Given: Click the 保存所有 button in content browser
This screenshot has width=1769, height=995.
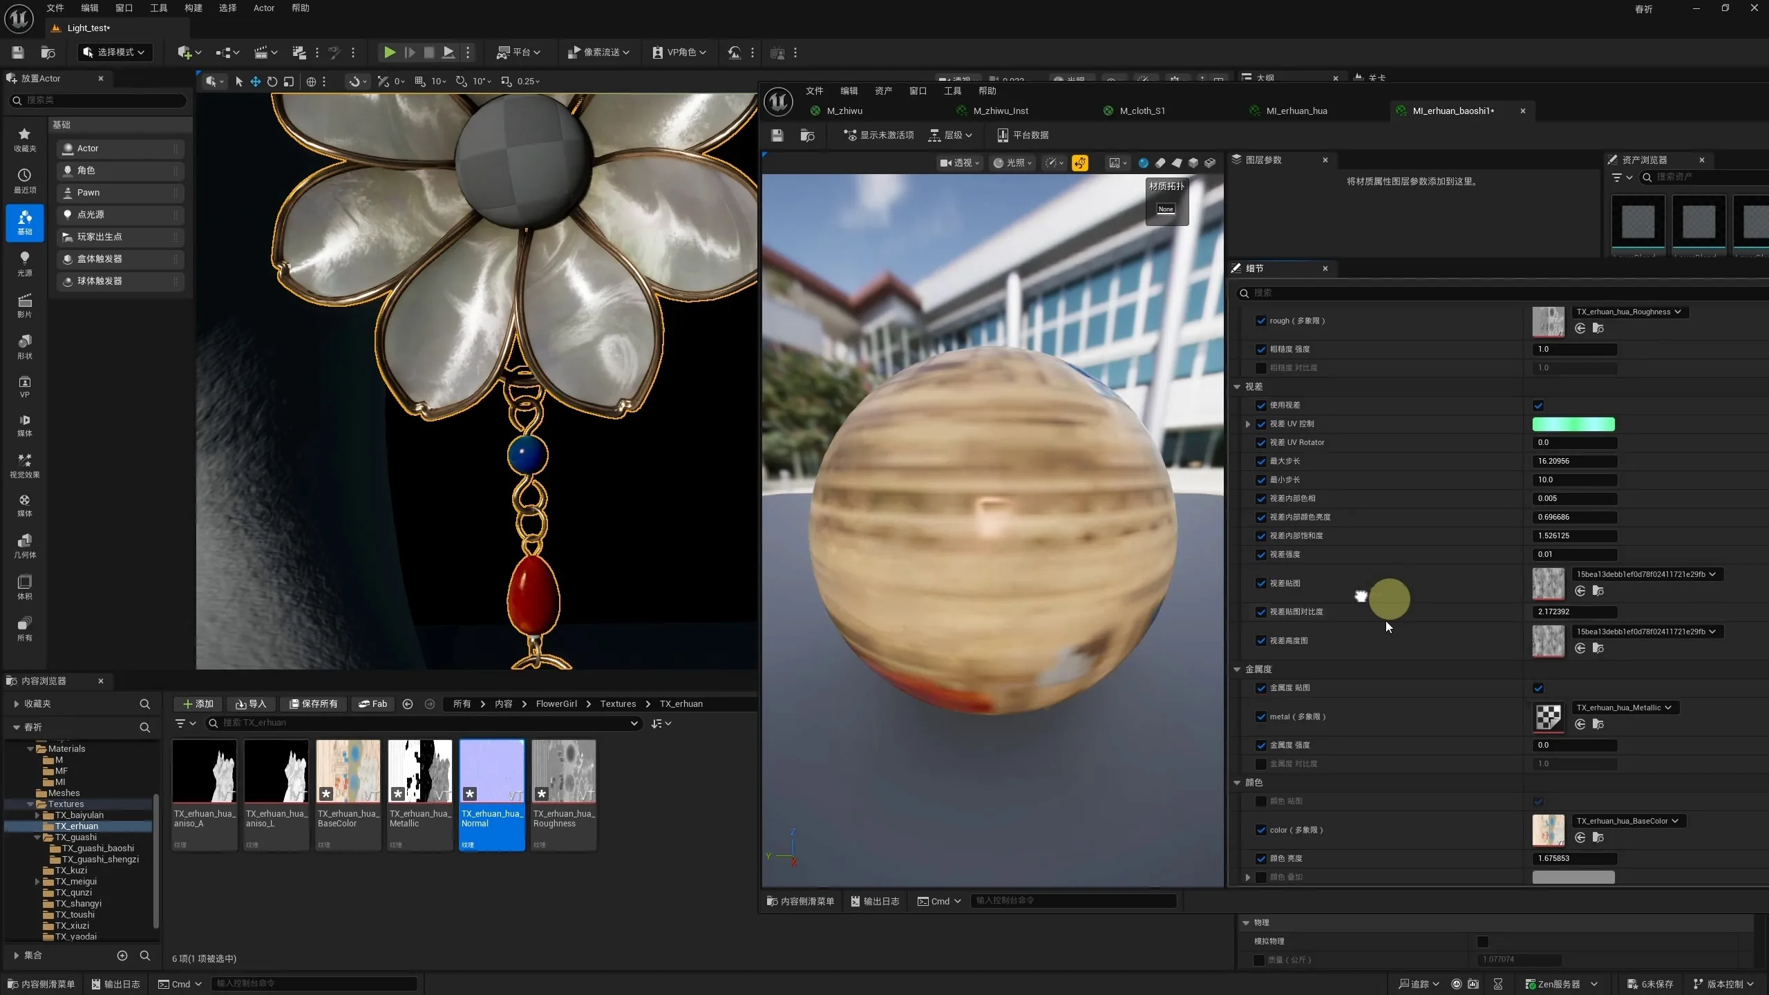Looking at the screenshot, I should tap(314, 704).
